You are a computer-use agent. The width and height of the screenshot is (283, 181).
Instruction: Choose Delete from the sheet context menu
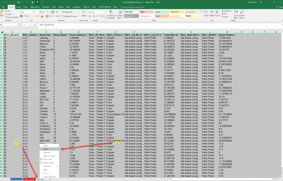(x=46, y=149)
